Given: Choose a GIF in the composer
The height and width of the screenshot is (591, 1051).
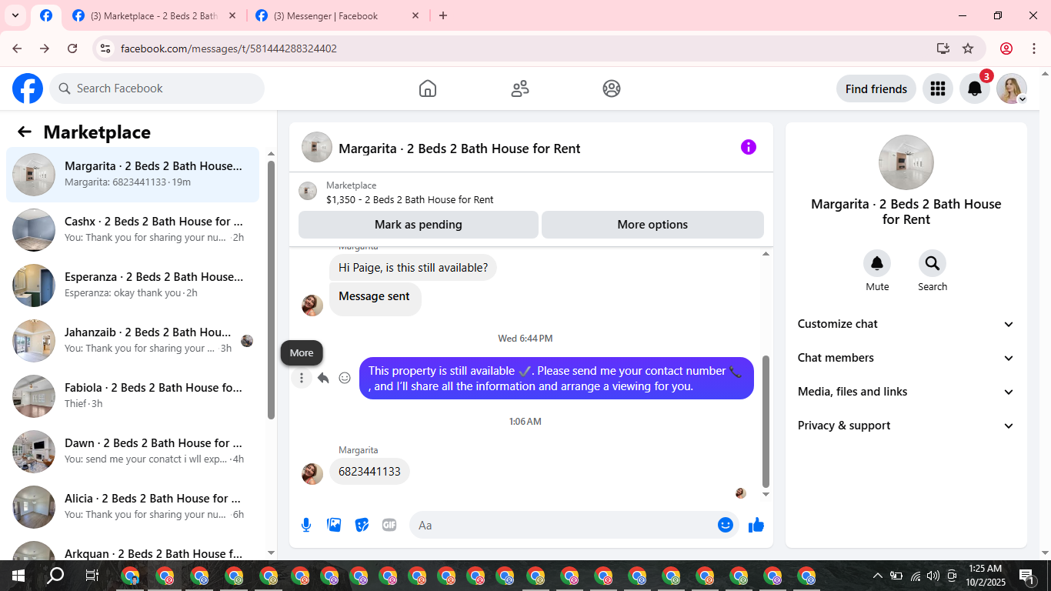Looking at the screenshot, I should tap(389, 525).
